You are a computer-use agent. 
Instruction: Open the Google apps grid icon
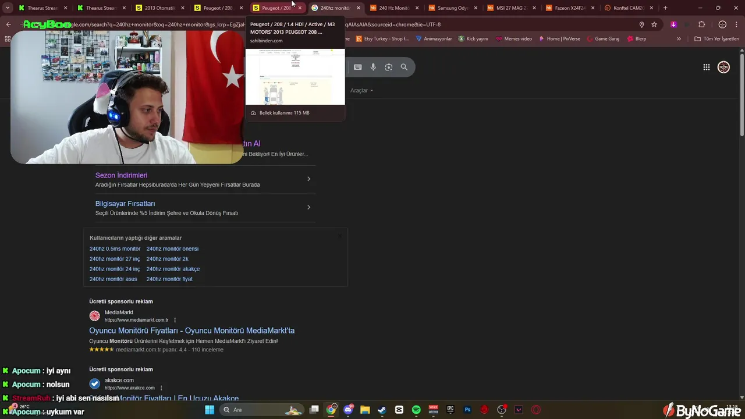(x=706, y=67)
